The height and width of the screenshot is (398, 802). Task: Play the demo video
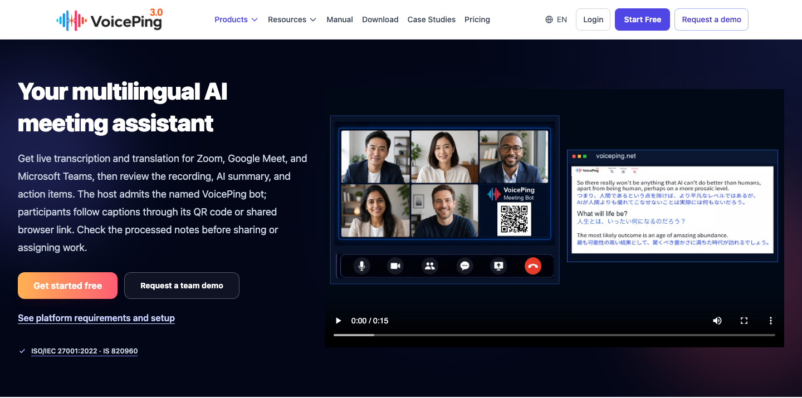click(338, 321)
